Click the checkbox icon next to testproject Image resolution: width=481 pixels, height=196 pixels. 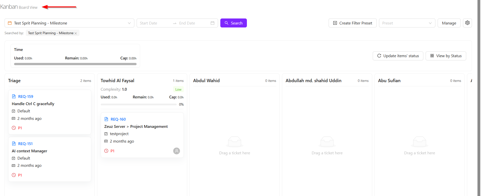[x=106, y=134]
